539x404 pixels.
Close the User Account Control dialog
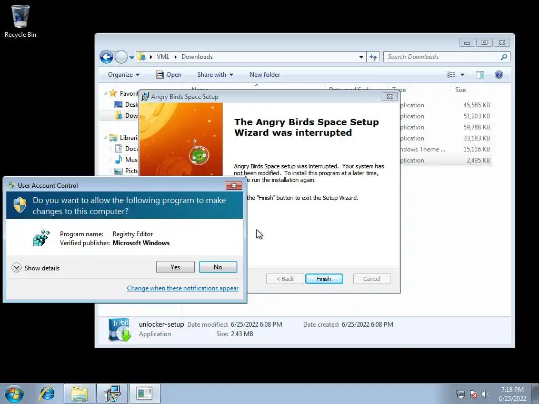point(234,186)
